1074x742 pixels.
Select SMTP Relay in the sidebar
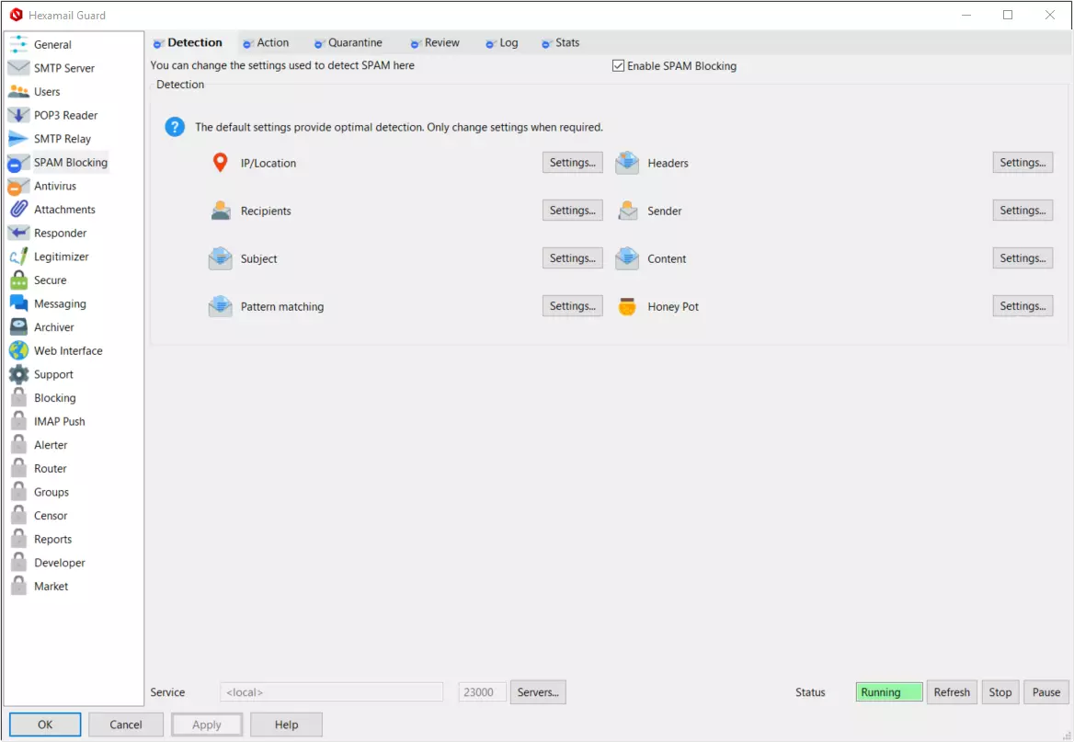[x=63, y=139]
